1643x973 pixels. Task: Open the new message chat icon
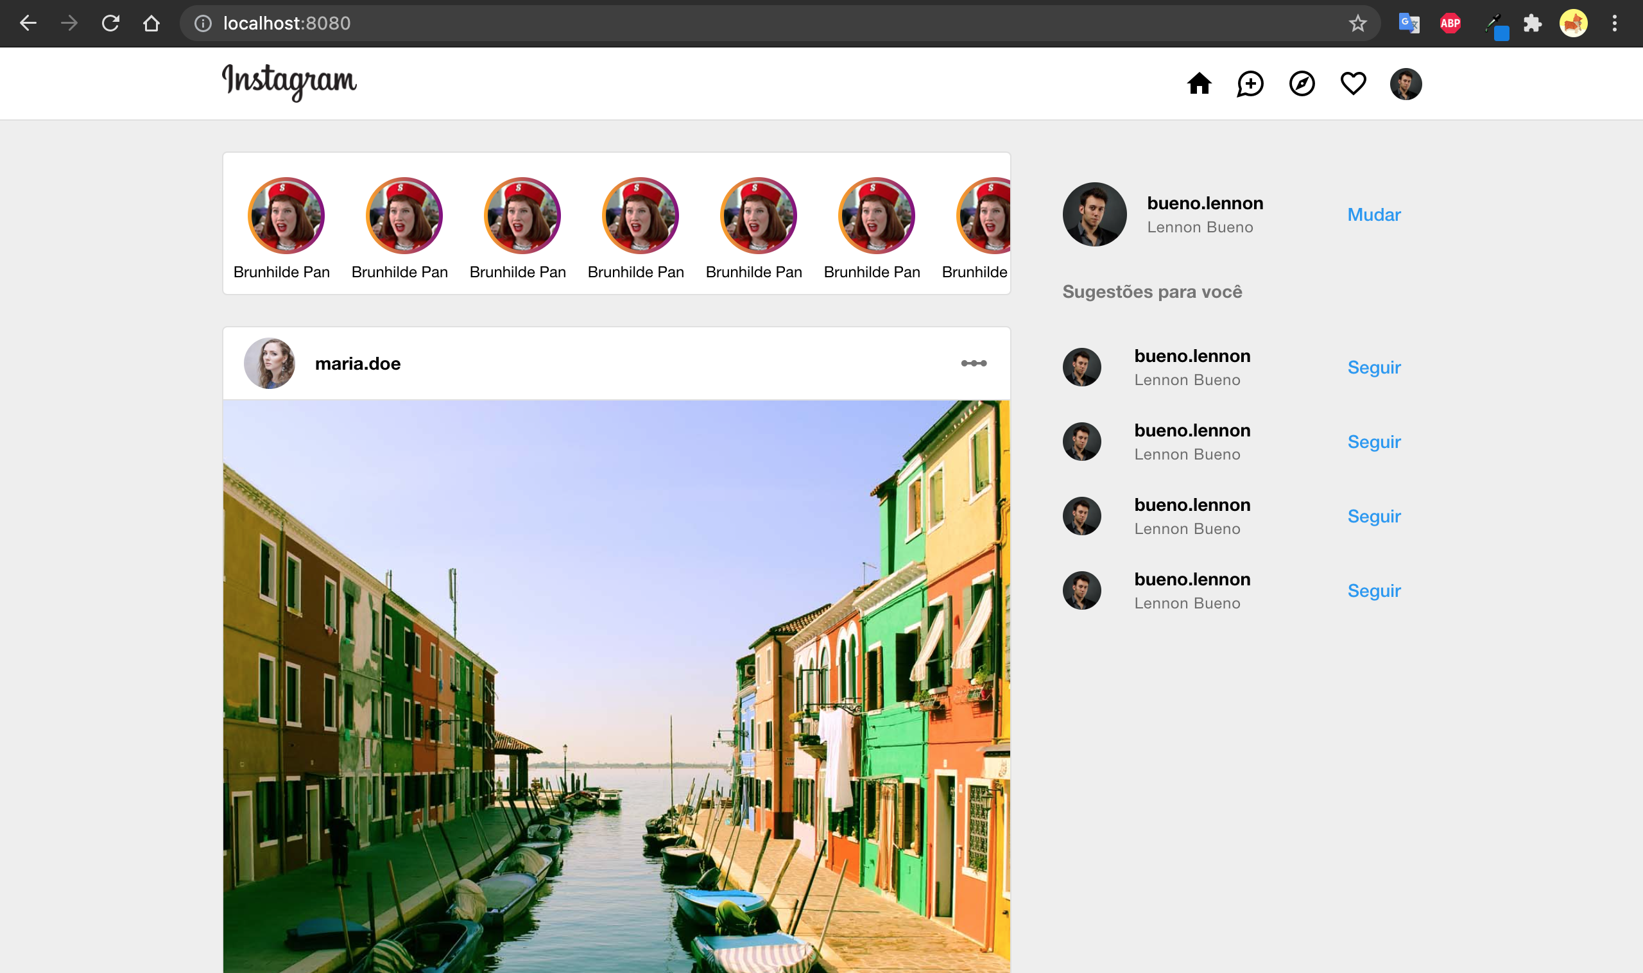[x=1250, y=84]
